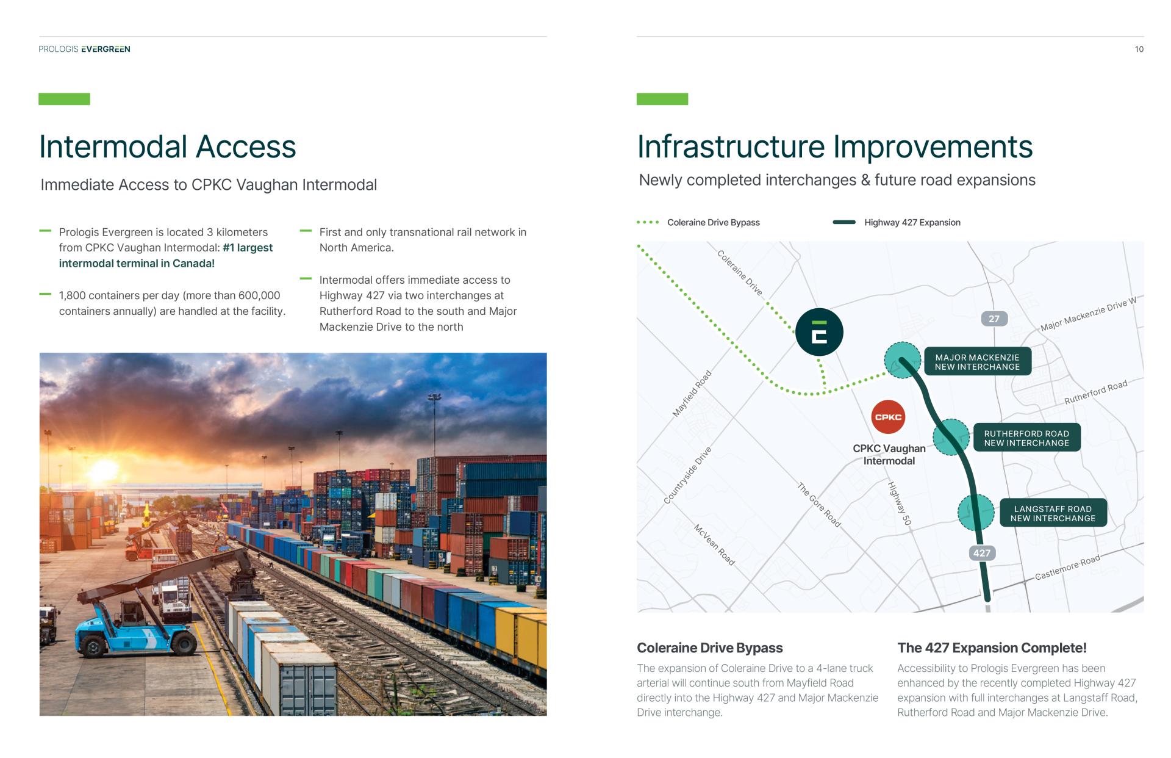Click the "1,800 containers per day" bullet
Screen dimensions: 1171x758
172,303
